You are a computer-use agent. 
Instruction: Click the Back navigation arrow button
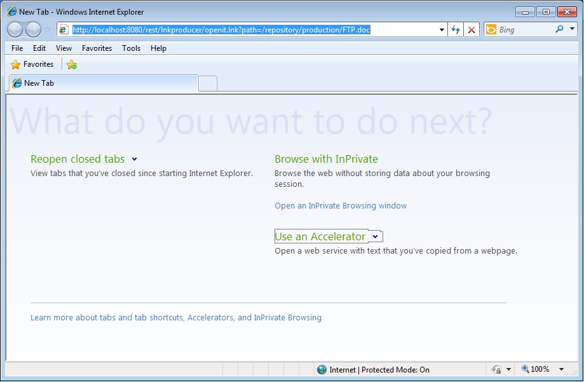[x=15, y=29]
